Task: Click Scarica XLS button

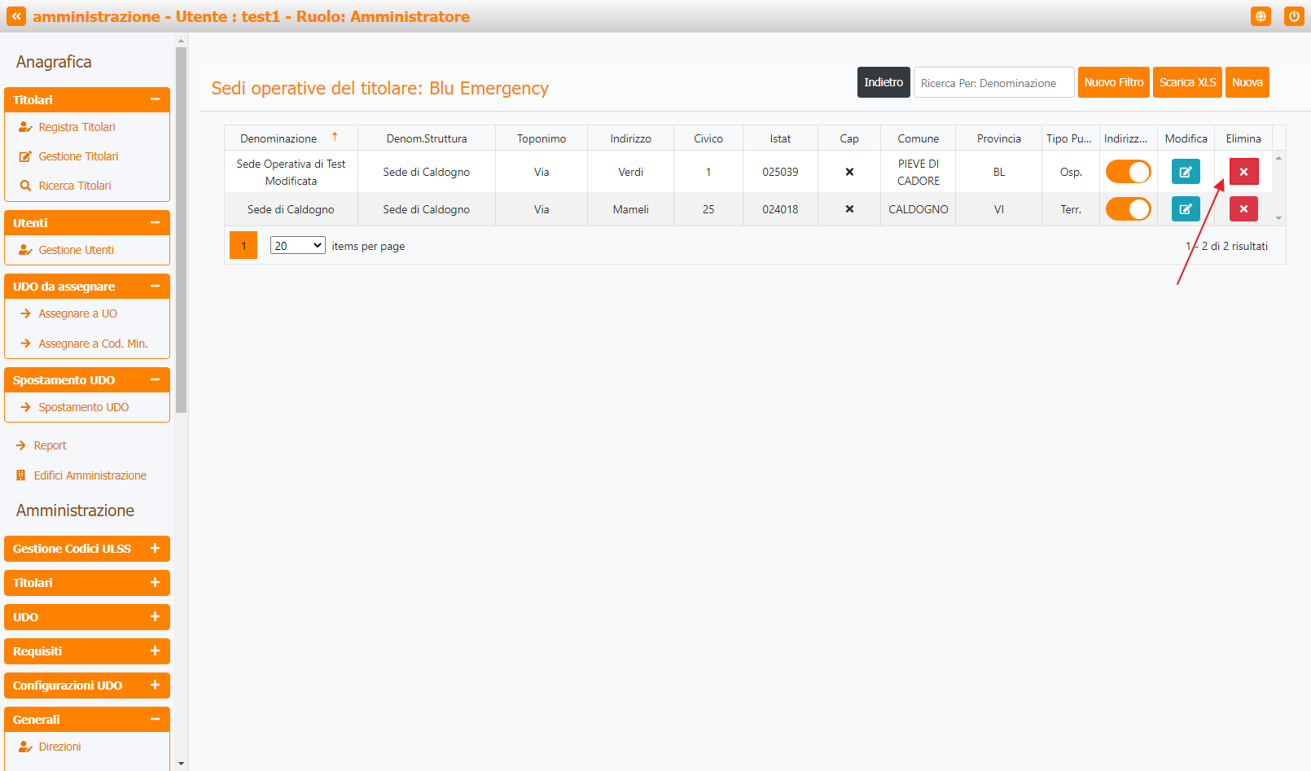Action: click(1187, 82)
